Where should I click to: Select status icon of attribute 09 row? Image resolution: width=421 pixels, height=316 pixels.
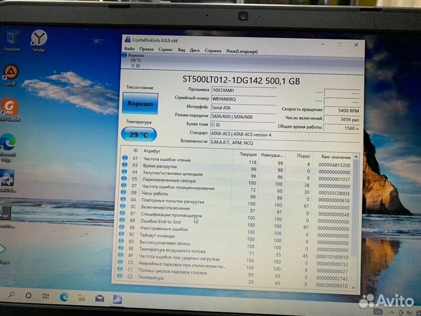[x=123, y=192]
